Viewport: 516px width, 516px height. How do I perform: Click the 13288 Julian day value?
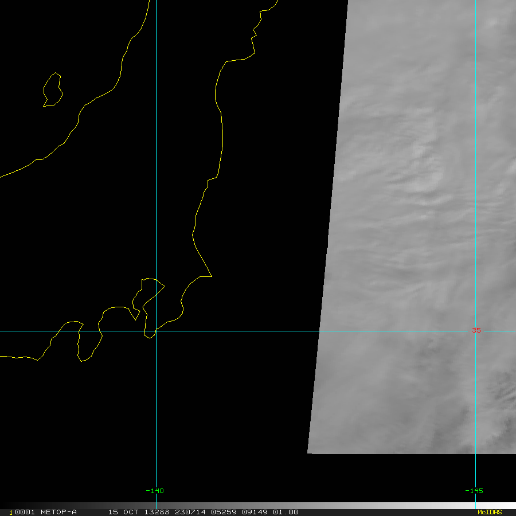[x=157, y=512]
